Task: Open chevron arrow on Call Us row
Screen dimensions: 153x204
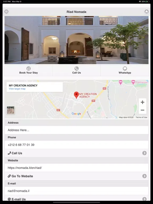Action: (x=144, y=153)
